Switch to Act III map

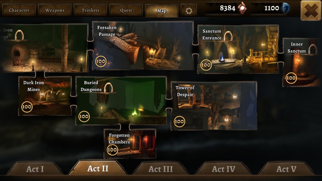[x=161, y=169]
